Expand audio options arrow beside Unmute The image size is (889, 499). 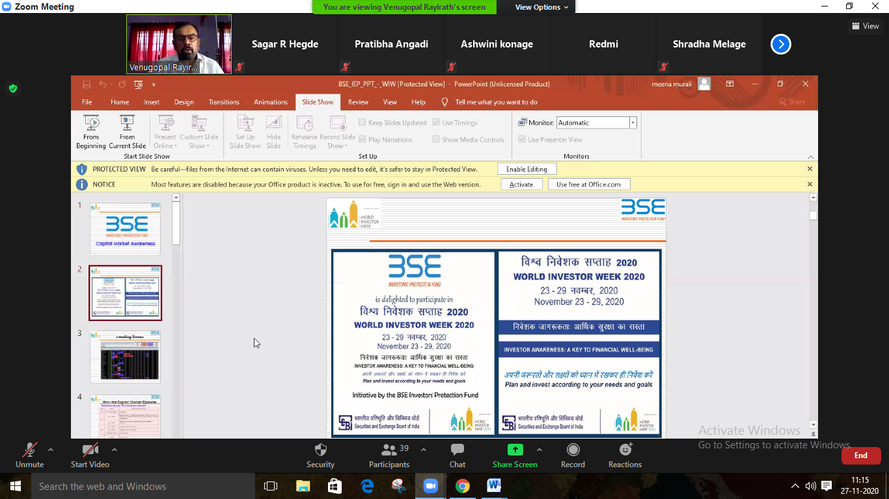(51, 450)
